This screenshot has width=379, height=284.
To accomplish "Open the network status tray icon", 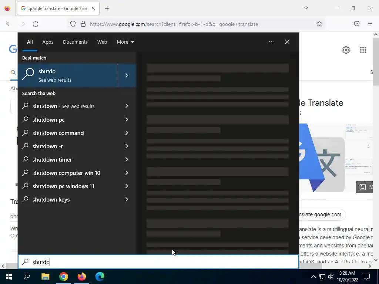I will pos(322,277).
